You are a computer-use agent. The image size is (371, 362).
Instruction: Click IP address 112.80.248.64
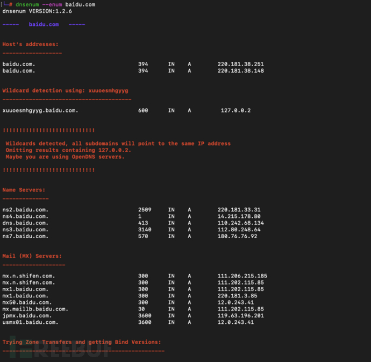[239, 230]
